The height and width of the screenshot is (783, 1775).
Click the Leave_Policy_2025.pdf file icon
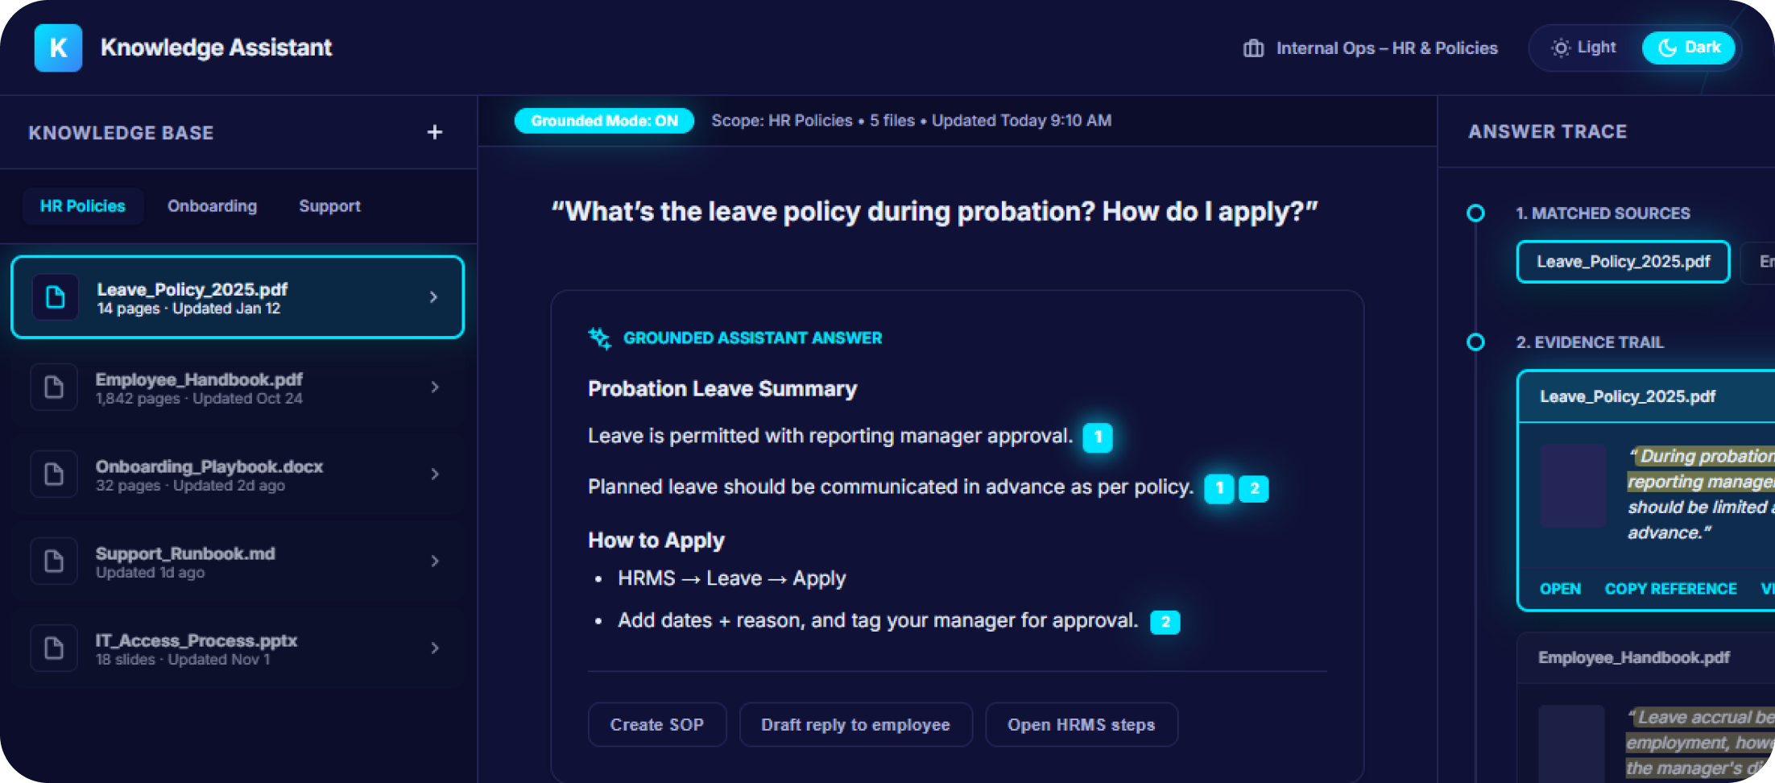click(x=55, y=297)
